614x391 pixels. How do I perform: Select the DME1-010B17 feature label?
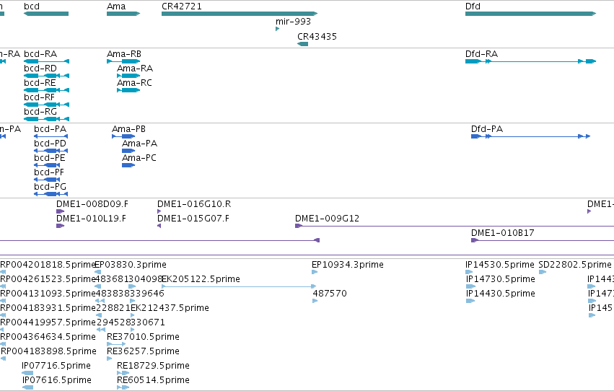click(503, 233)
